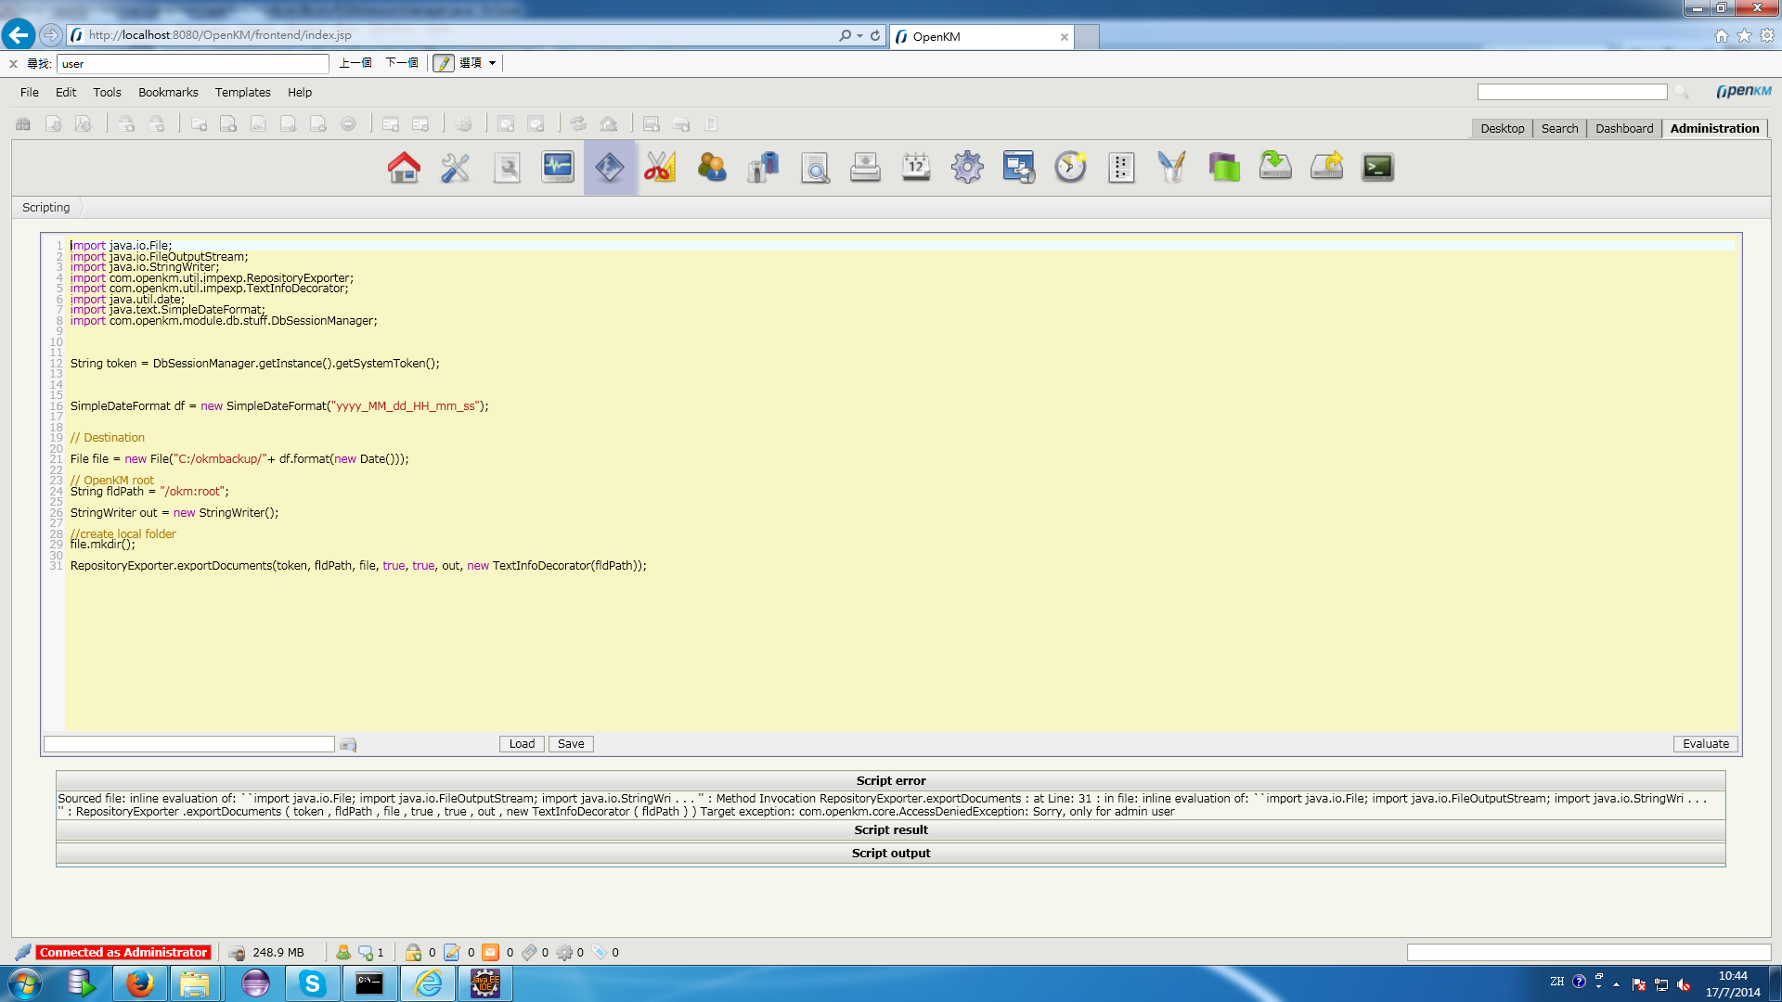Click the Load script button

pyautogui.click(x=522, y=744)
